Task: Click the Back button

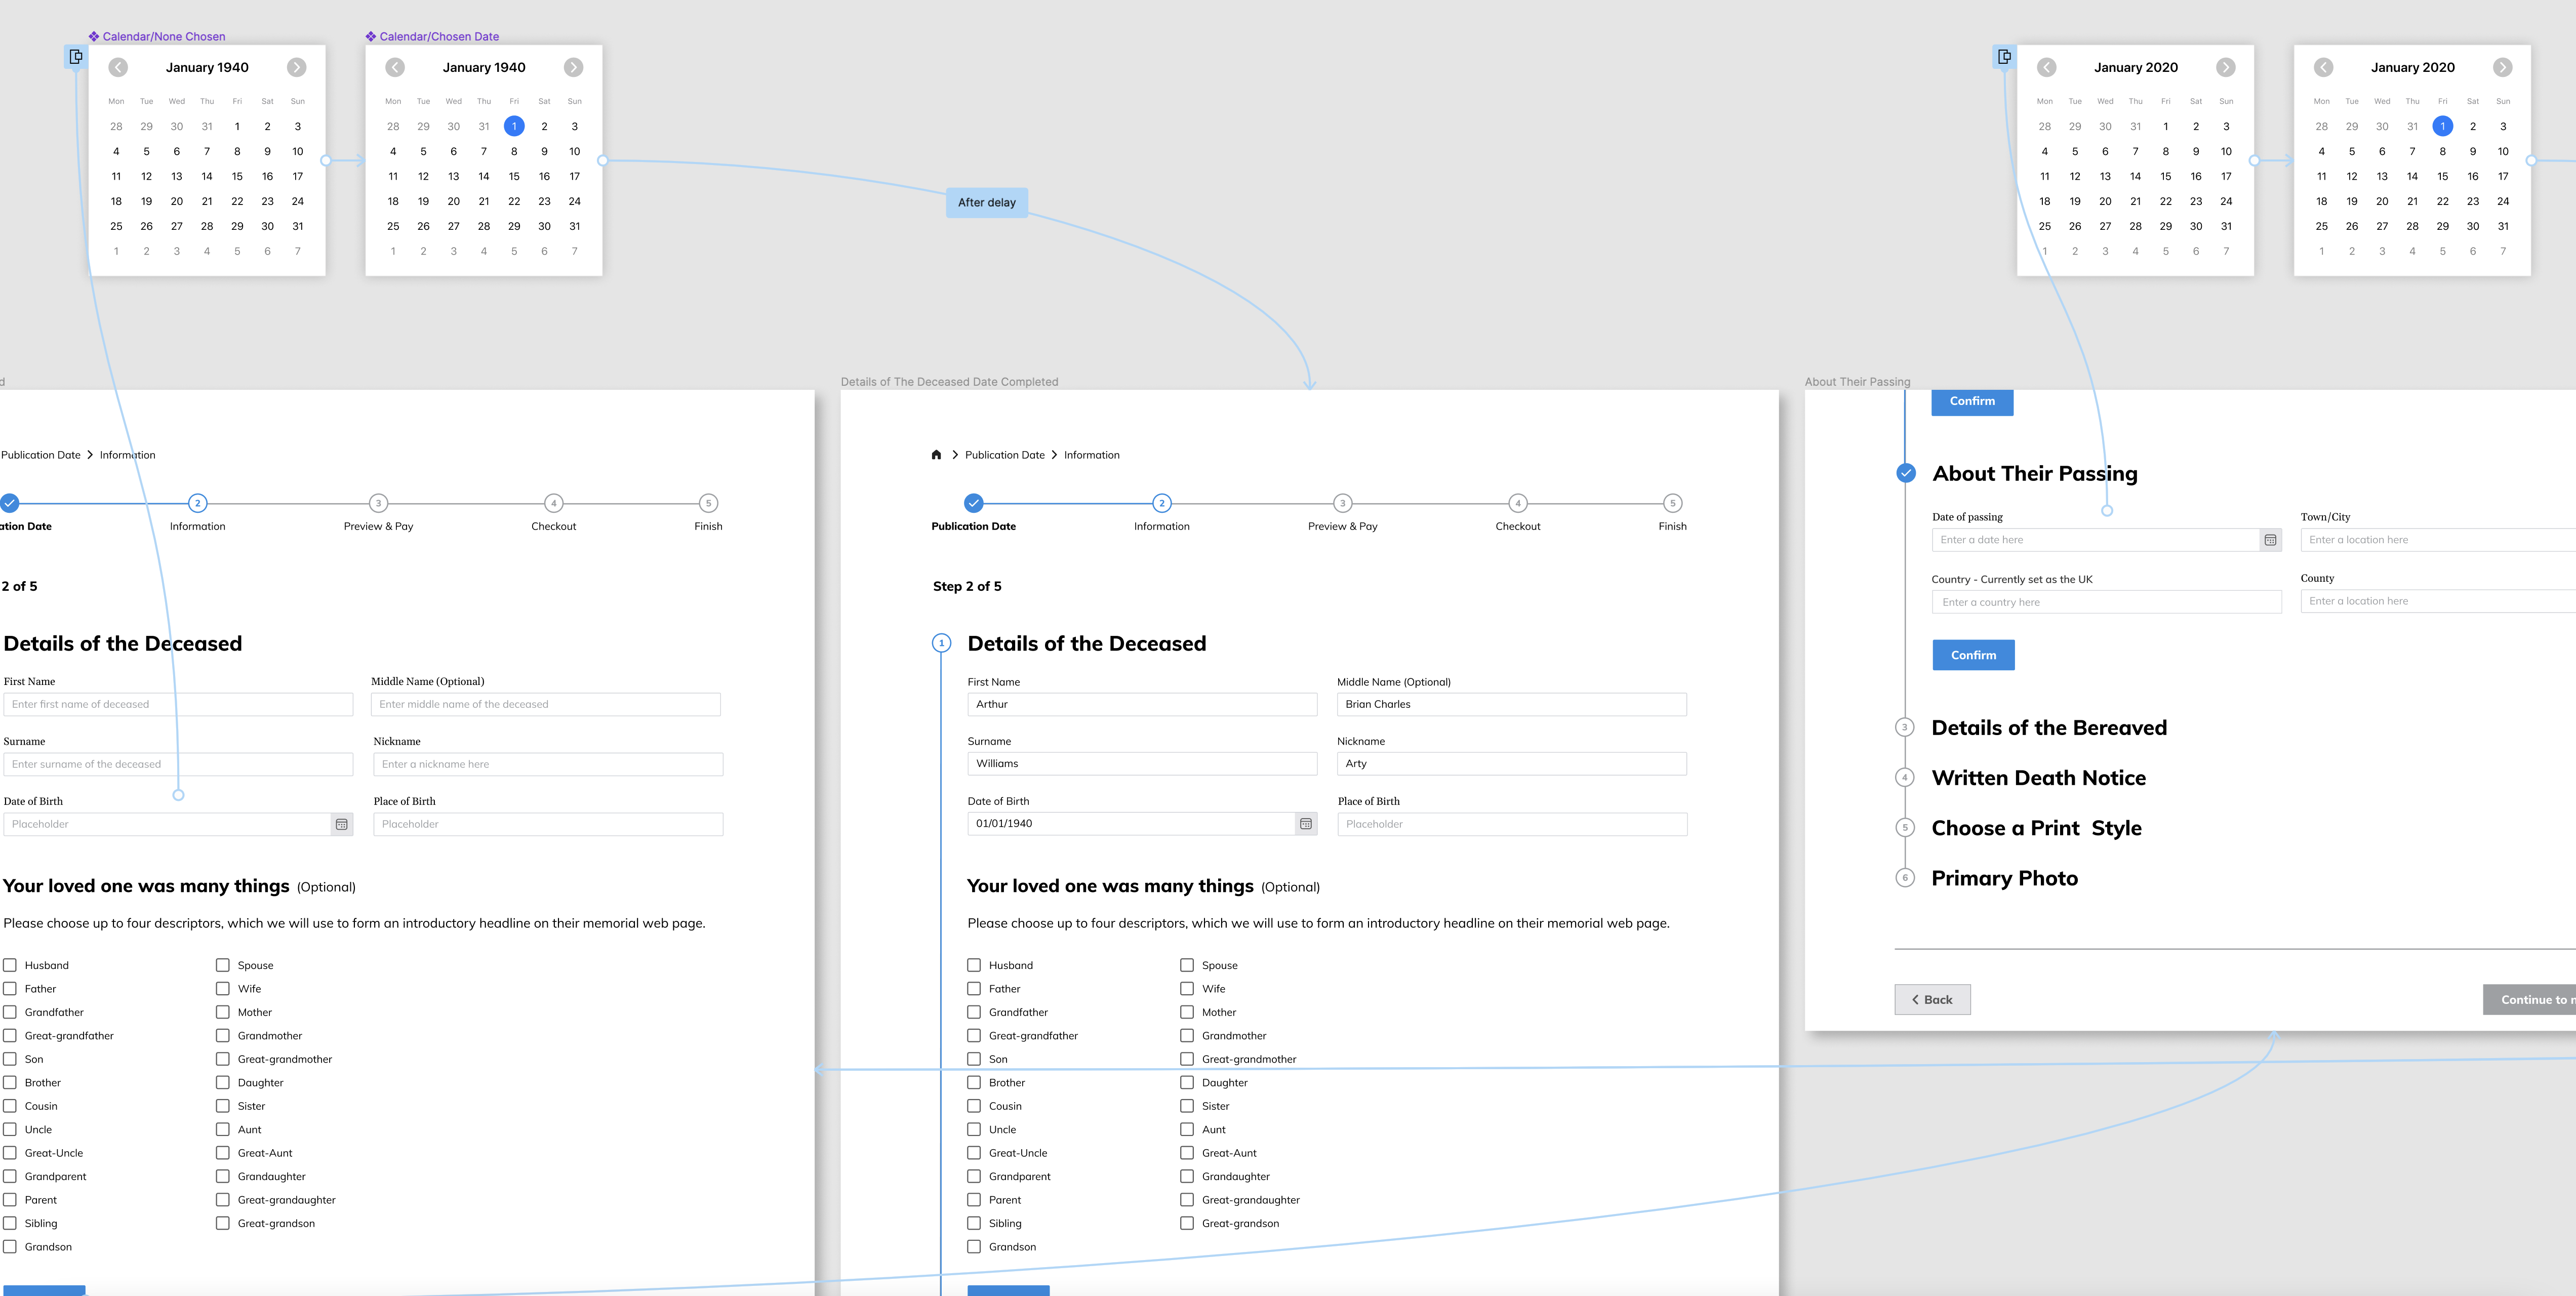Action: pos(1932,1000)
